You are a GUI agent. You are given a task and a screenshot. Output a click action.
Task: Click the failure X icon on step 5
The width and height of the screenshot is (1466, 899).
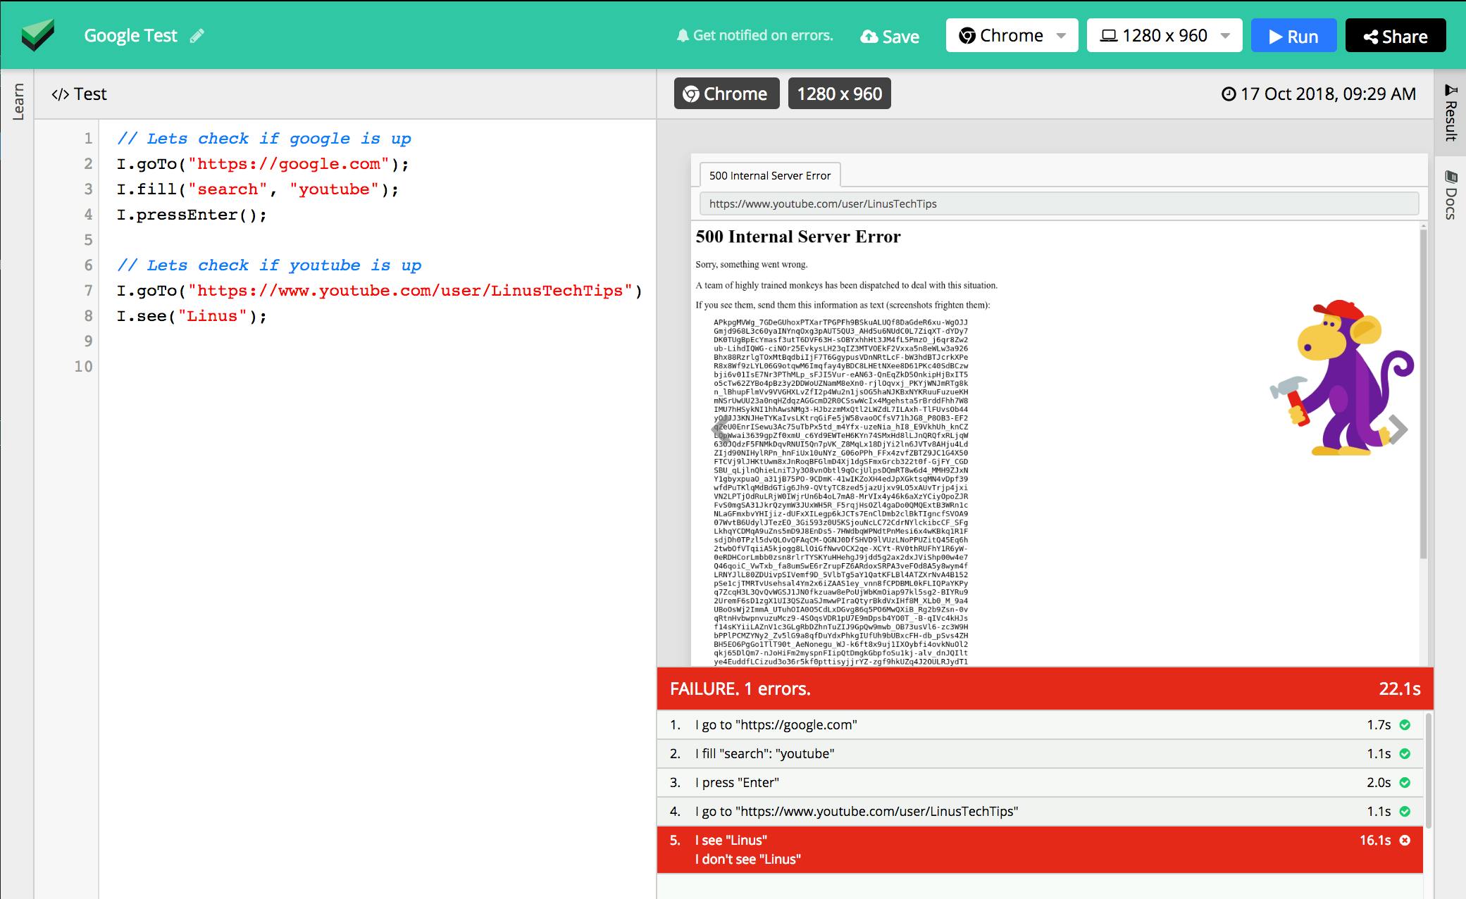click(1405, 841)
